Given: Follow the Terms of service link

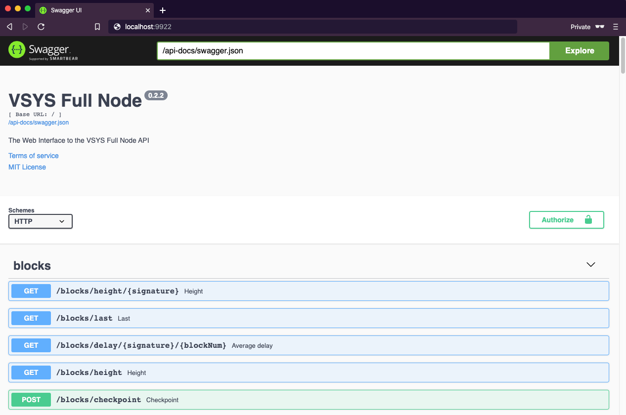Looking at the screenshot, I should (33, 156).
